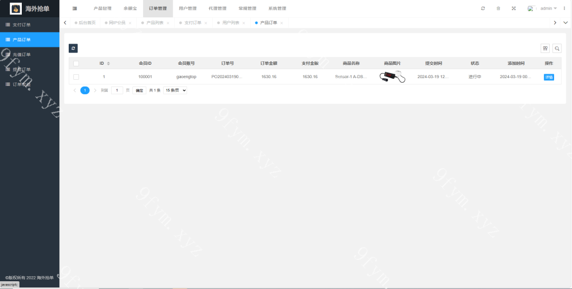The width and height of the screenshot is (572, 289).
Task: Click the 订单号 column header
Action: pos(228,64)
